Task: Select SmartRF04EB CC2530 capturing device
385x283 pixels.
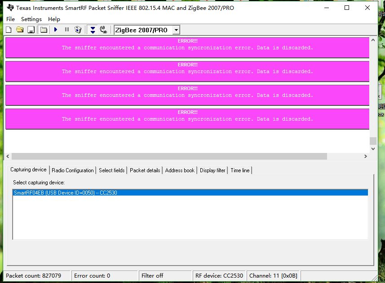Action: pyautogui.click(x=190, y=192)
